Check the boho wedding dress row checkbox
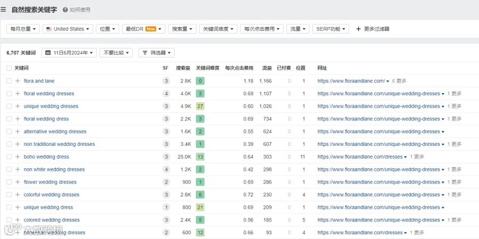The image size is (479, 239). [x=9, y=157]
